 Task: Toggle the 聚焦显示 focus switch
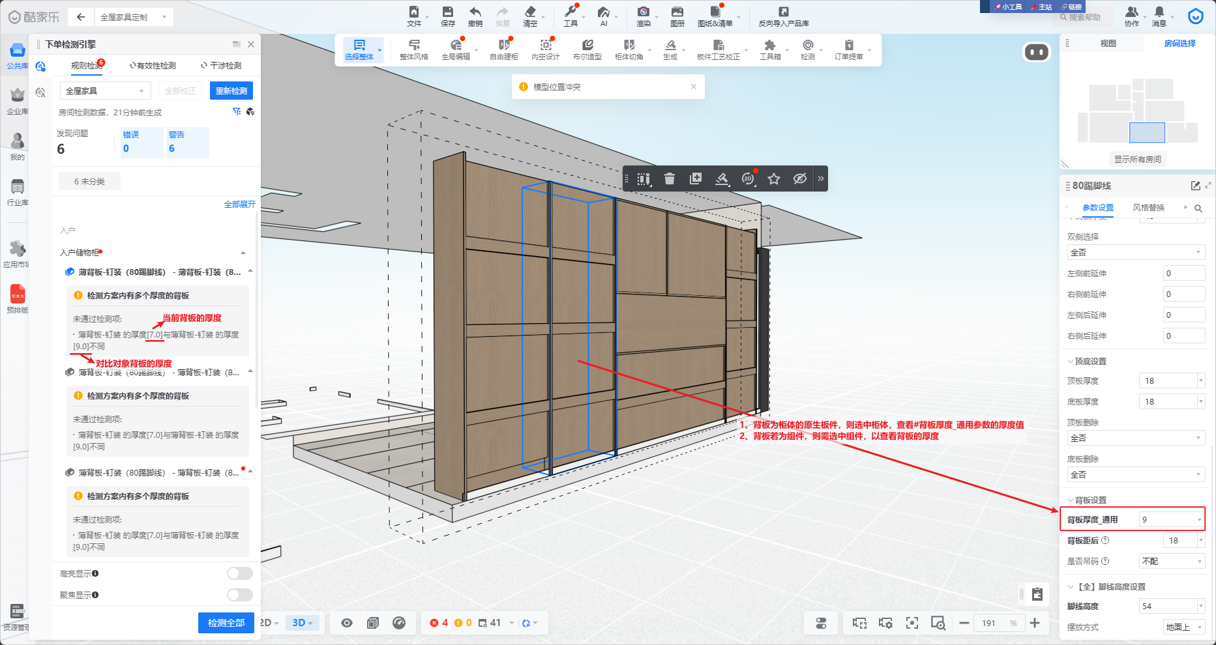click(x=239, y=595)
